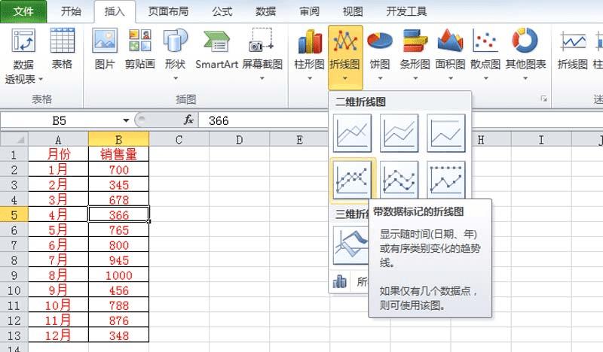Expand the 形状 dropdown arrow
Image resolution: width=603 pixels, height=352 pixels.
176,78
